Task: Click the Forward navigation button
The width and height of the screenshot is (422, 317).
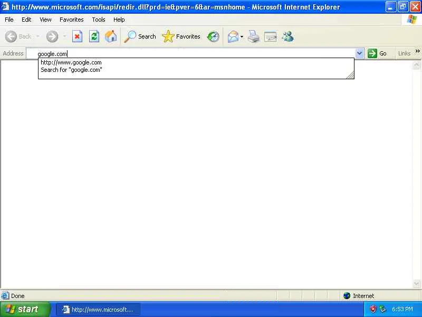Action: (52, 36)
